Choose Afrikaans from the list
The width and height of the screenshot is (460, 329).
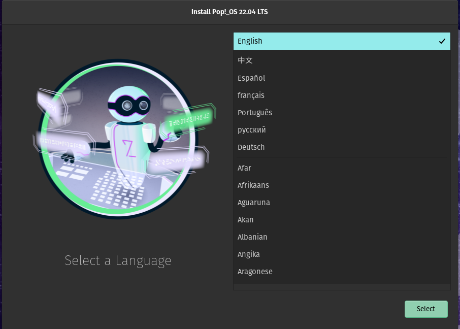click(x=342, y=185)
